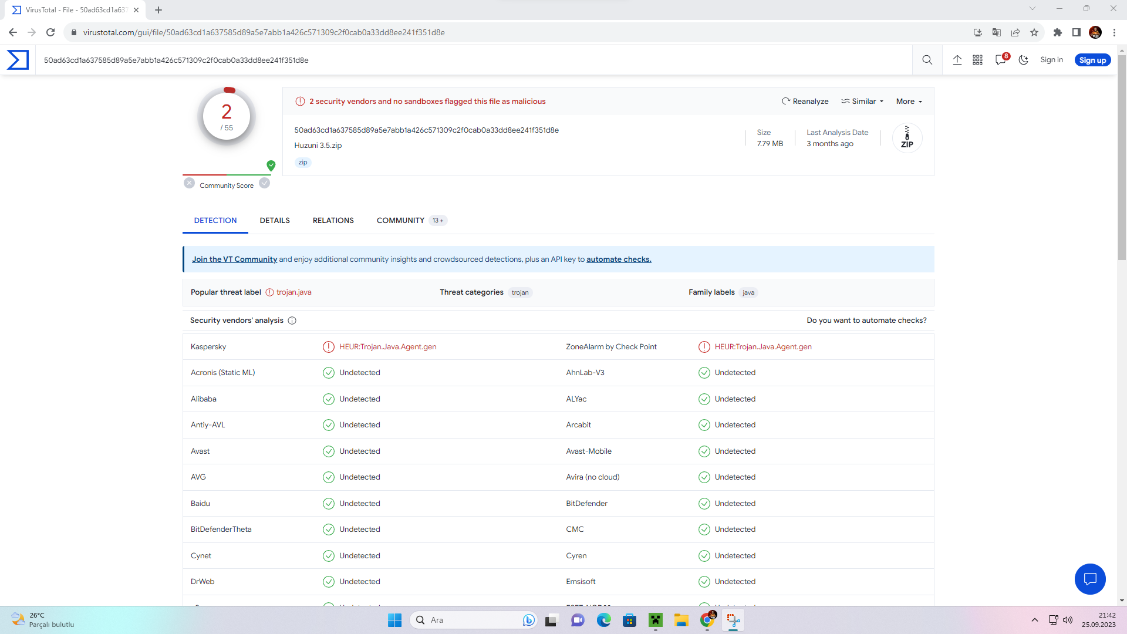
Task: Open File Explorer from taskbar
Action: tap(681, 620)
